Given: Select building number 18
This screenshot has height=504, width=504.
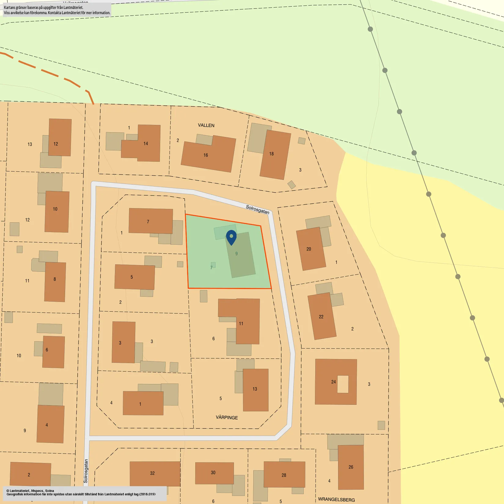Looking at the screenshot, I should (275, 155).
